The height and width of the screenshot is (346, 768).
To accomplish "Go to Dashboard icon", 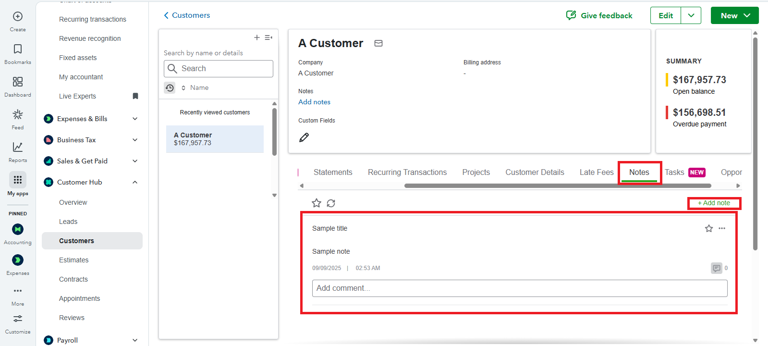I will [x=18, y=82].
